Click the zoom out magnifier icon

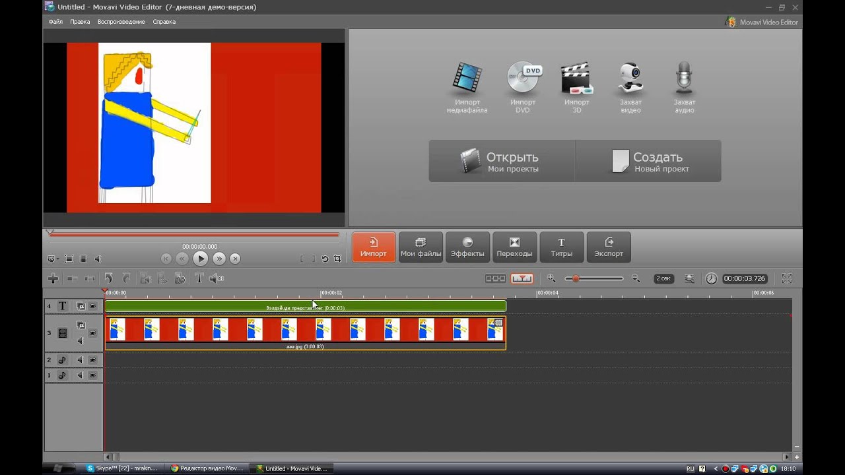pos(636,278)
